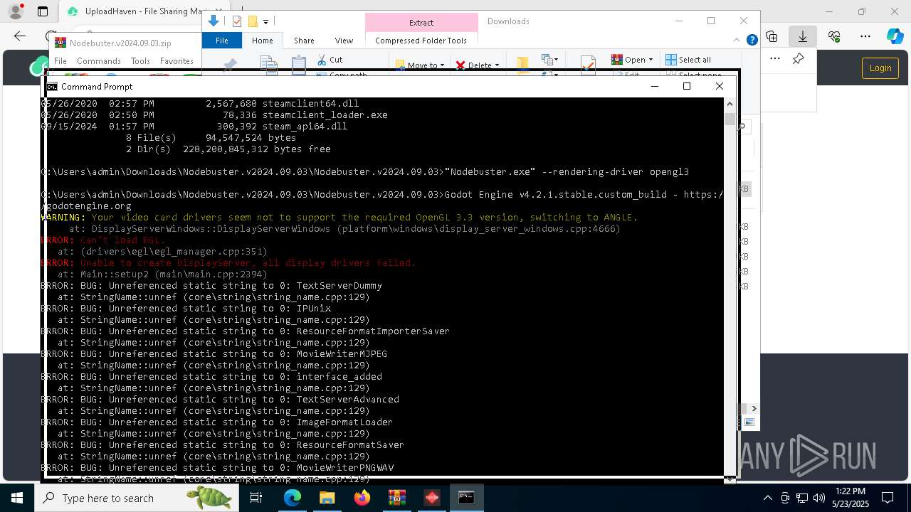Click the Login button on UploadHaven page
The image size is (911, 512).
[x=880, y=68]
